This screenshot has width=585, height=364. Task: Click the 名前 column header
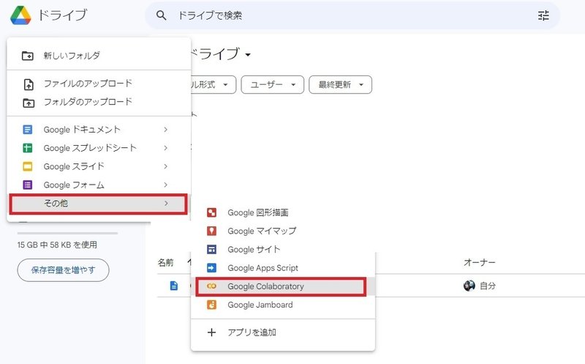point(165,262)
